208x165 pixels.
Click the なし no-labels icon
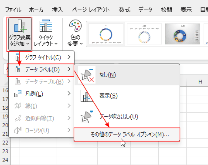87,75
